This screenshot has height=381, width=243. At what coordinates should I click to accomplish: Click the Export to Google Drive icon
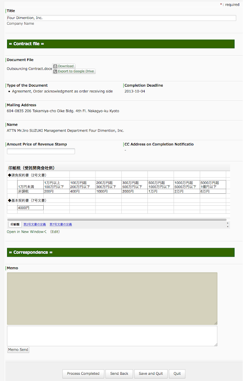pyautogui.click(x=55, y=71)
